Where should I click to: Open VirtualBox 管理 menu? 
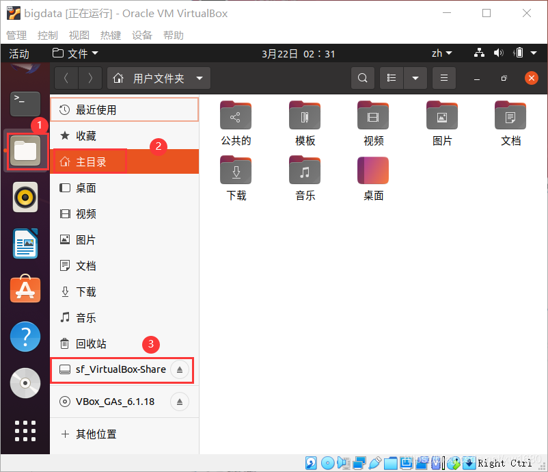(x=16, y=35)
